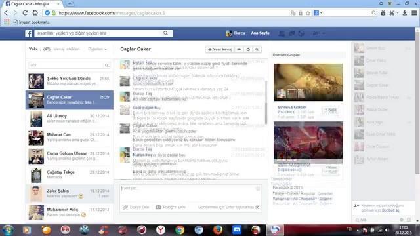Open messages icon in blue header
Viewport: 420px width, 236px height.
click(291, 33)
